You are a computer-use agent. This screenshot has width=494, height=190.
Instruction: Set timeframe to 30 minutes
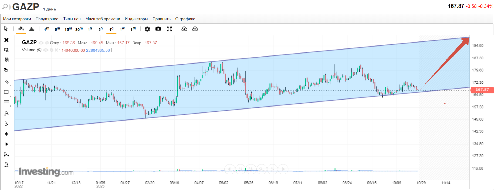[79, 29]
